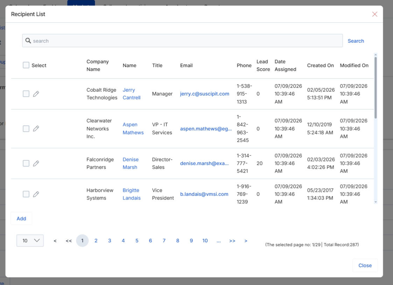The width and height of the screenshot is (393, 285).
Task: Tick the Falconridge Partners row checkbox
Action: 26,164
